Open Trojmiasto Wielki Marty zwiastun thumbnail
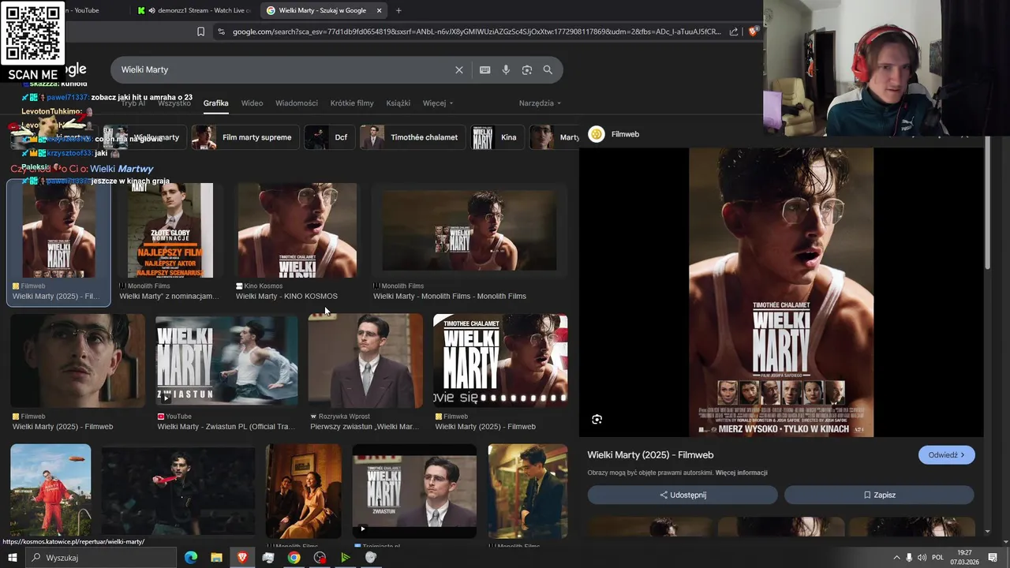1010x568 pixels. click(x=414, y=491)
